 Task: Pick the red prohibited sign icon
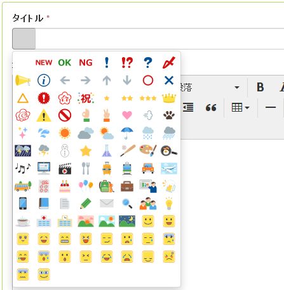click(65, 115)
